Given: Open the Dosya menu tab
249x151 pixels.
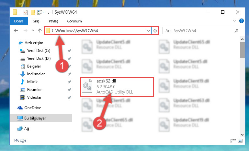Looking at the screenshot, I should 19,21.
